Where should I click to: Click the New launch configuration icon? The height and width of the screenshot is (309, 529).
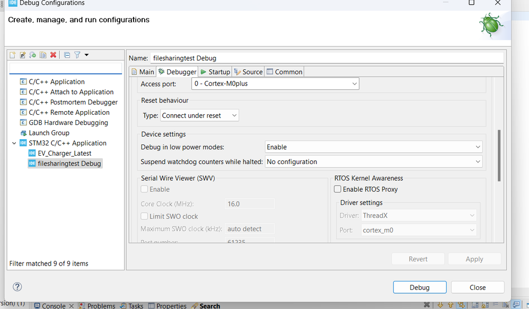13,55
